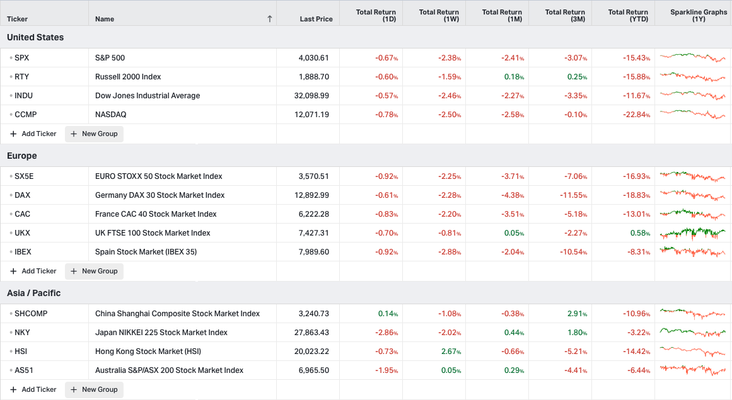Sort by Total Return (YTD) column header

[628, 15]
